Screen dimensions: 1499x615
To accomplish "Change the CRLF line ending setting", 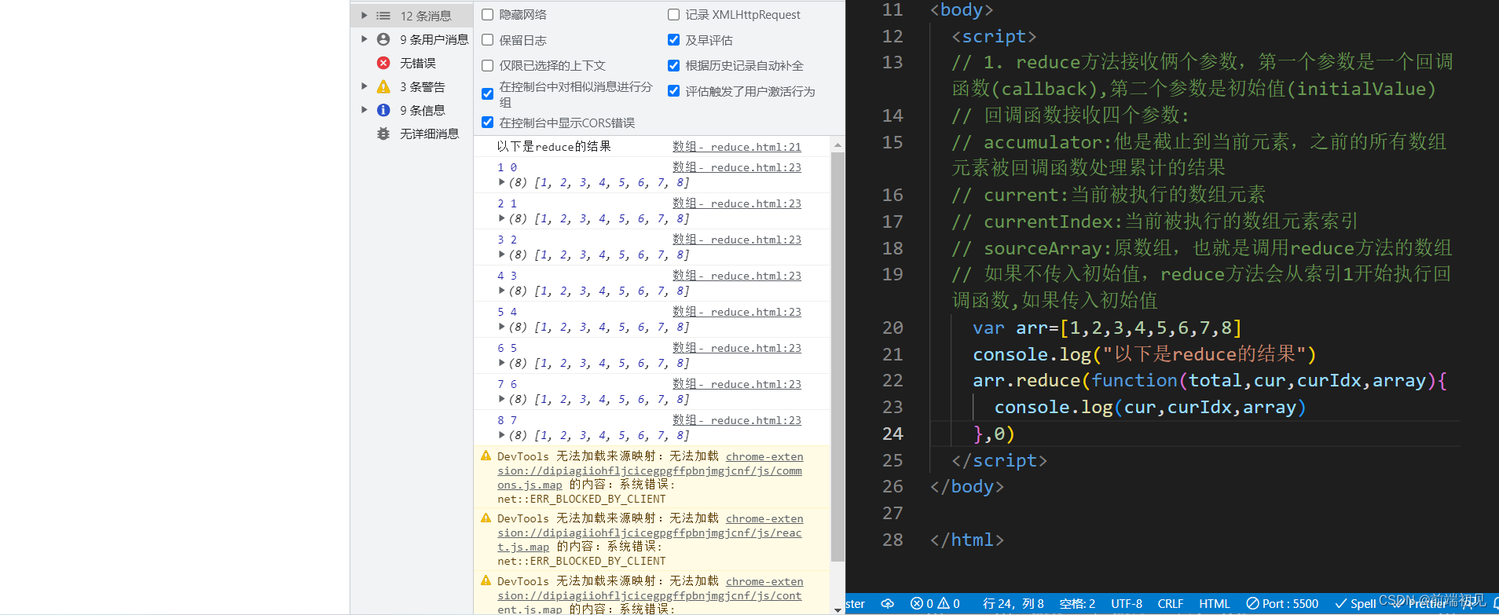I will [x=1170, y=603].
